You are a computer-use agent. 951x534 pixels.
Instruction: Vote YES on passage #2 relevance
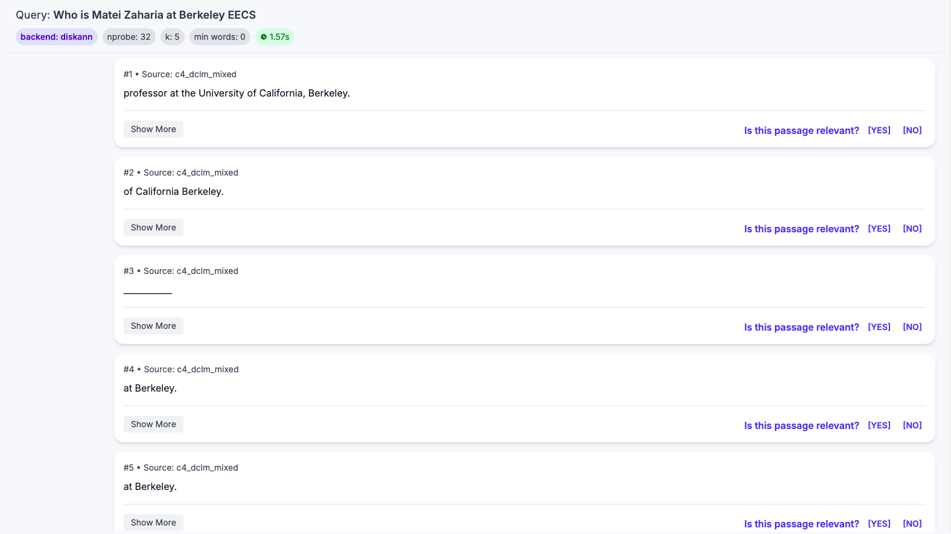[x=879, y=229]
